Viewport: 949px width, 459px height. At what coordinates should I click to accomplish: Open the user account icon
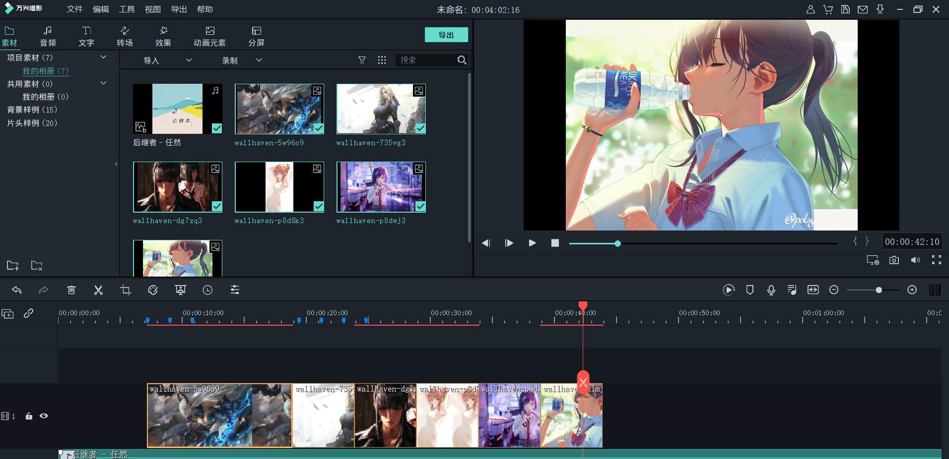coord(811,9)
